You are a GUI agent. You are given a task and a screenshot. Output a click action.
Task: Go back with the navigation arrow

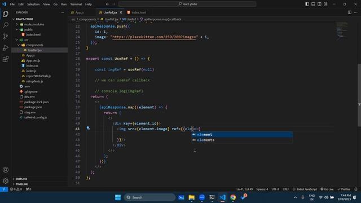tap(107, 4)
